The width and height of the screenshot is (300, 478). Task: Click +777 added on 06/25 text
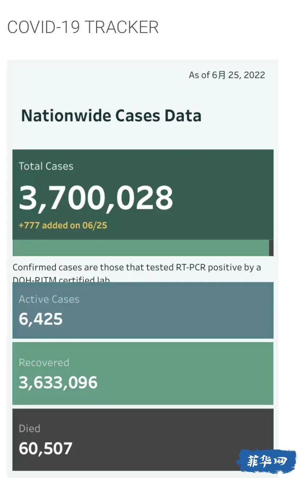pyautogui.click(x=63, y=225)
